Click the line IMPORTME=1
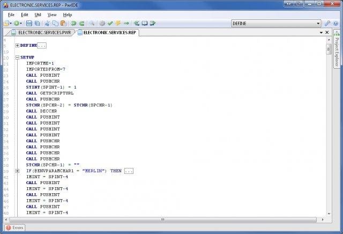 point(40,63)
